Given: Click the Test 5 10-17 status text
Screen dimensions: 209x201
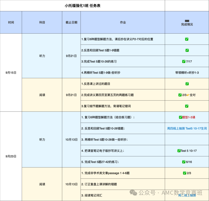Looking at the screenshot, I should coord(189,151).
